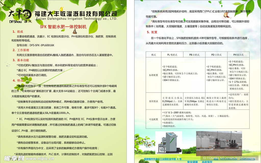Image resolution: width=261 pixels, height=163 pixels.
Task: Click the PD requirement 确保主管道上施肥机进出口
Action: [216, 101]
